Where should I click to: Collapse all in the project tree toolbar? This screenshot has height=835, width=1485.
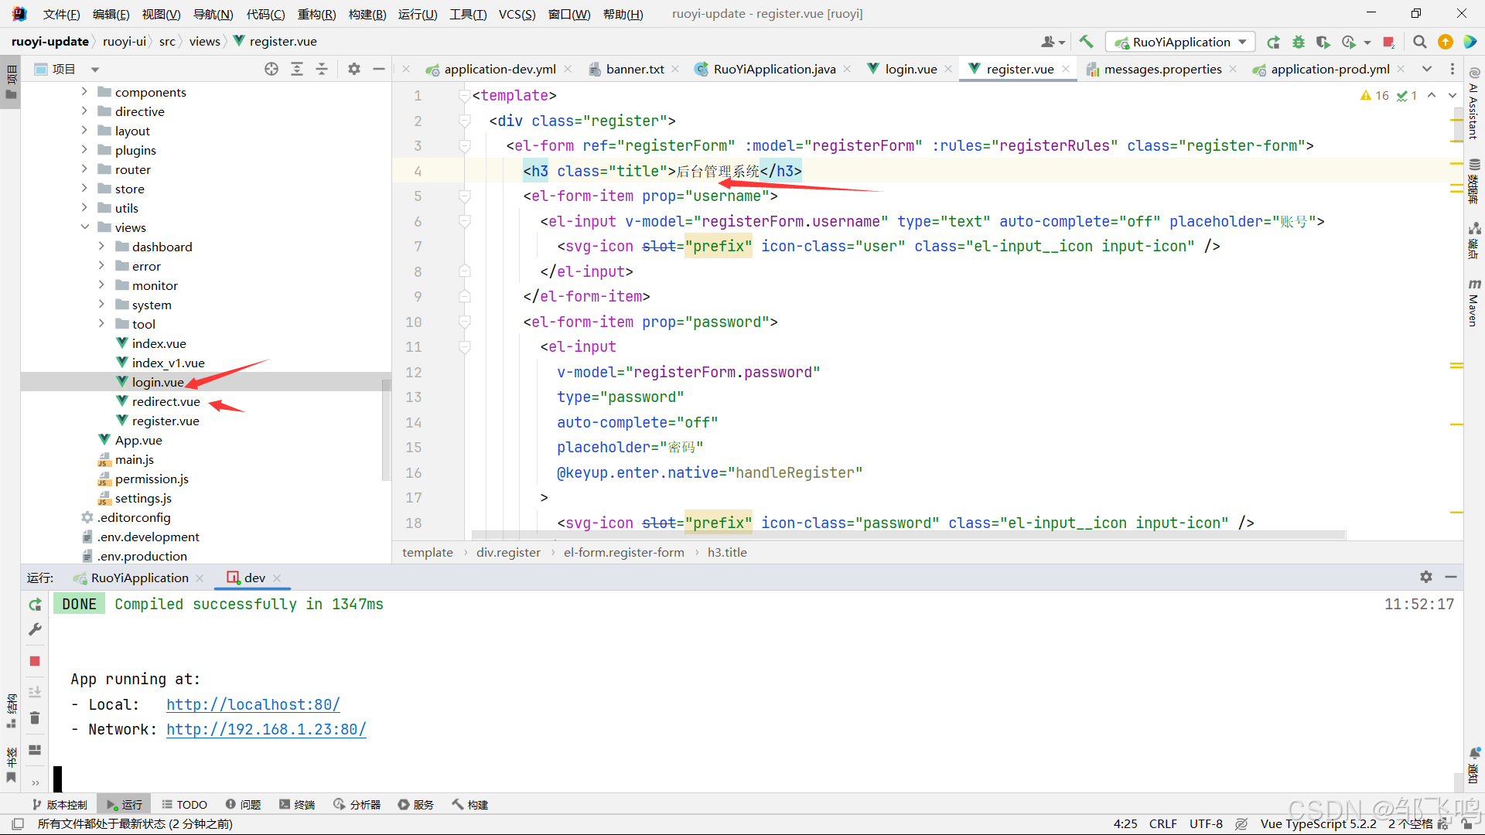(322, 69)
